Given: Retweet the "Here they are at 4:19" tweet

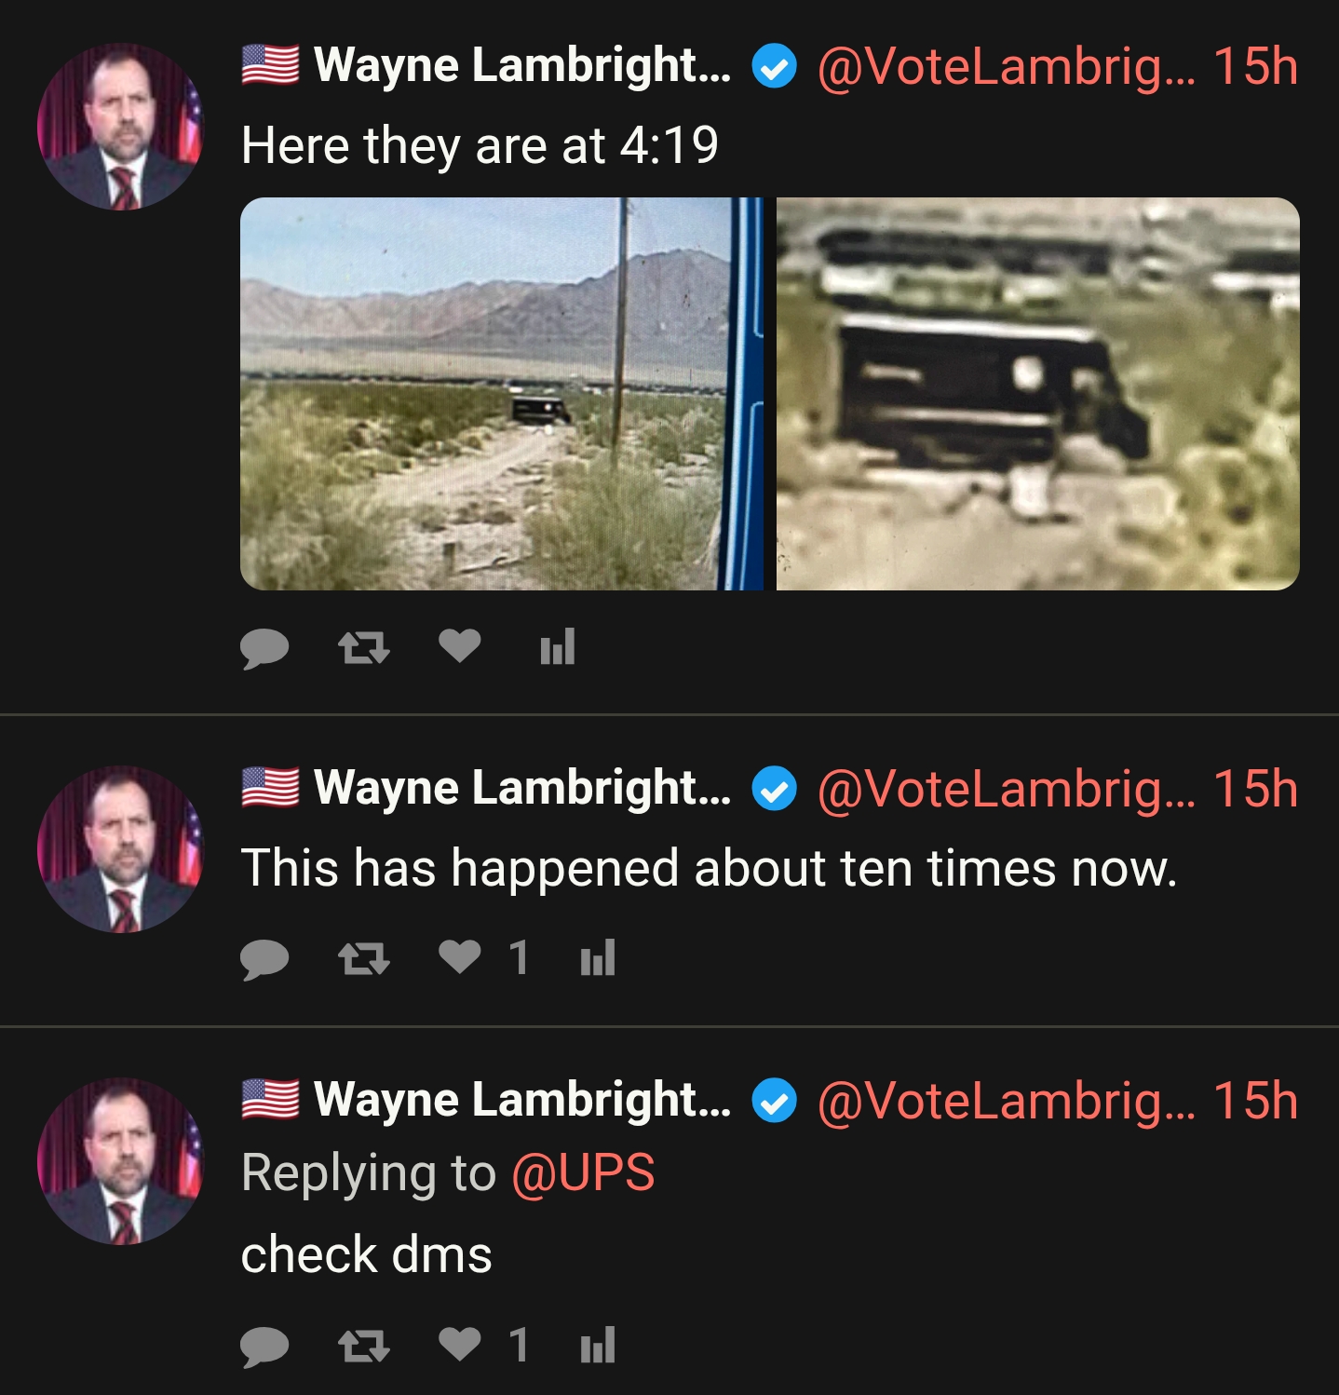Looking at the screenshot, I should [363, 648].
